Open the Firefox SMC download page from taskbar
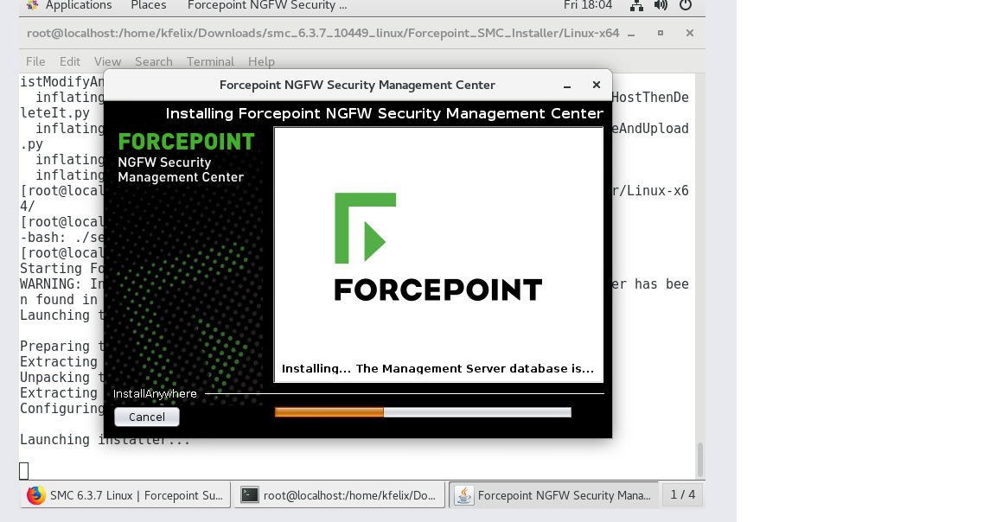Screen dimensions: 996x522 [x=124, y=494]
